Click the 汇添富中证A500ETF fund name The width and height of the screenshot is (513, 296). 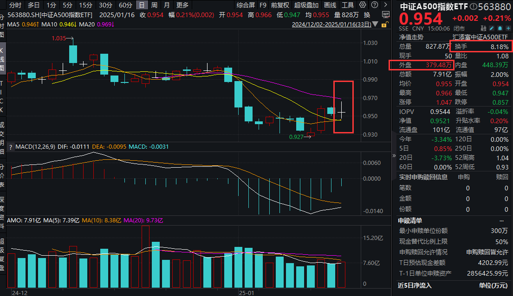click(x=480, y=37)
